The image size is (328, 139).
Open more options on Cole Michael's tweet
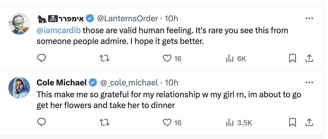tap(309, 82)
